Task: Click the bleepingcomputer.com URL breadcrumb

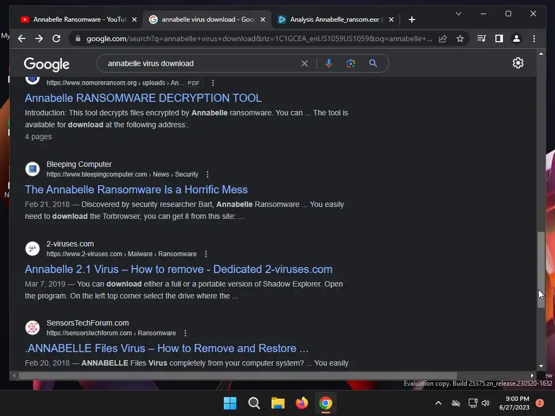Action: [122, 174]
